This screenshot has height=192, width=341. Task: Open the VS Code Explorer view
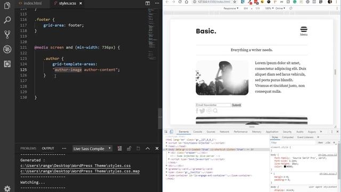pos(7,5)
